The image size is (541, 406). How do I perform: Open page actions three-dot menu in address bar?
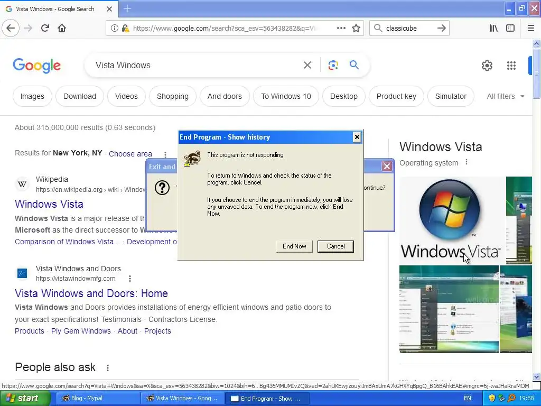coord(341,28)
